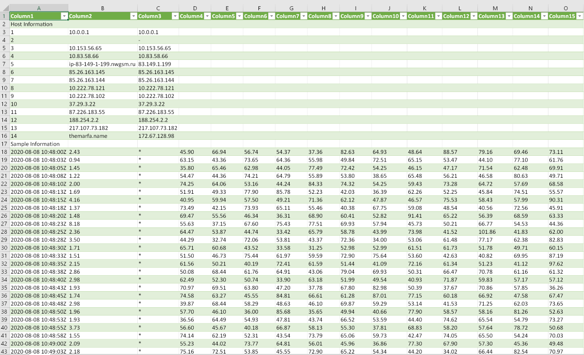
Task: Click the value 4.16 in column B
Action: 102,200
